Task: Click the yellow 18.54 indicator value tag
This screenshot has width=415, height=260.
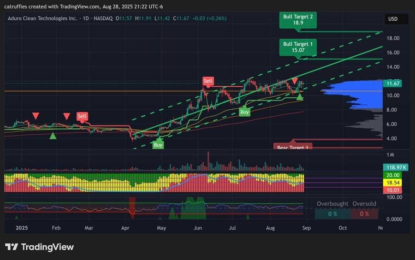Action: pyautogui.click(x=392, y=183)
